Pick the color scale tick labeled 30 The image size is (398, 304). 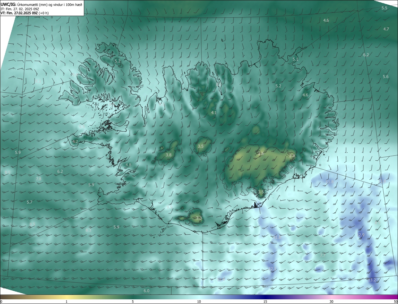tap(331, 302)
